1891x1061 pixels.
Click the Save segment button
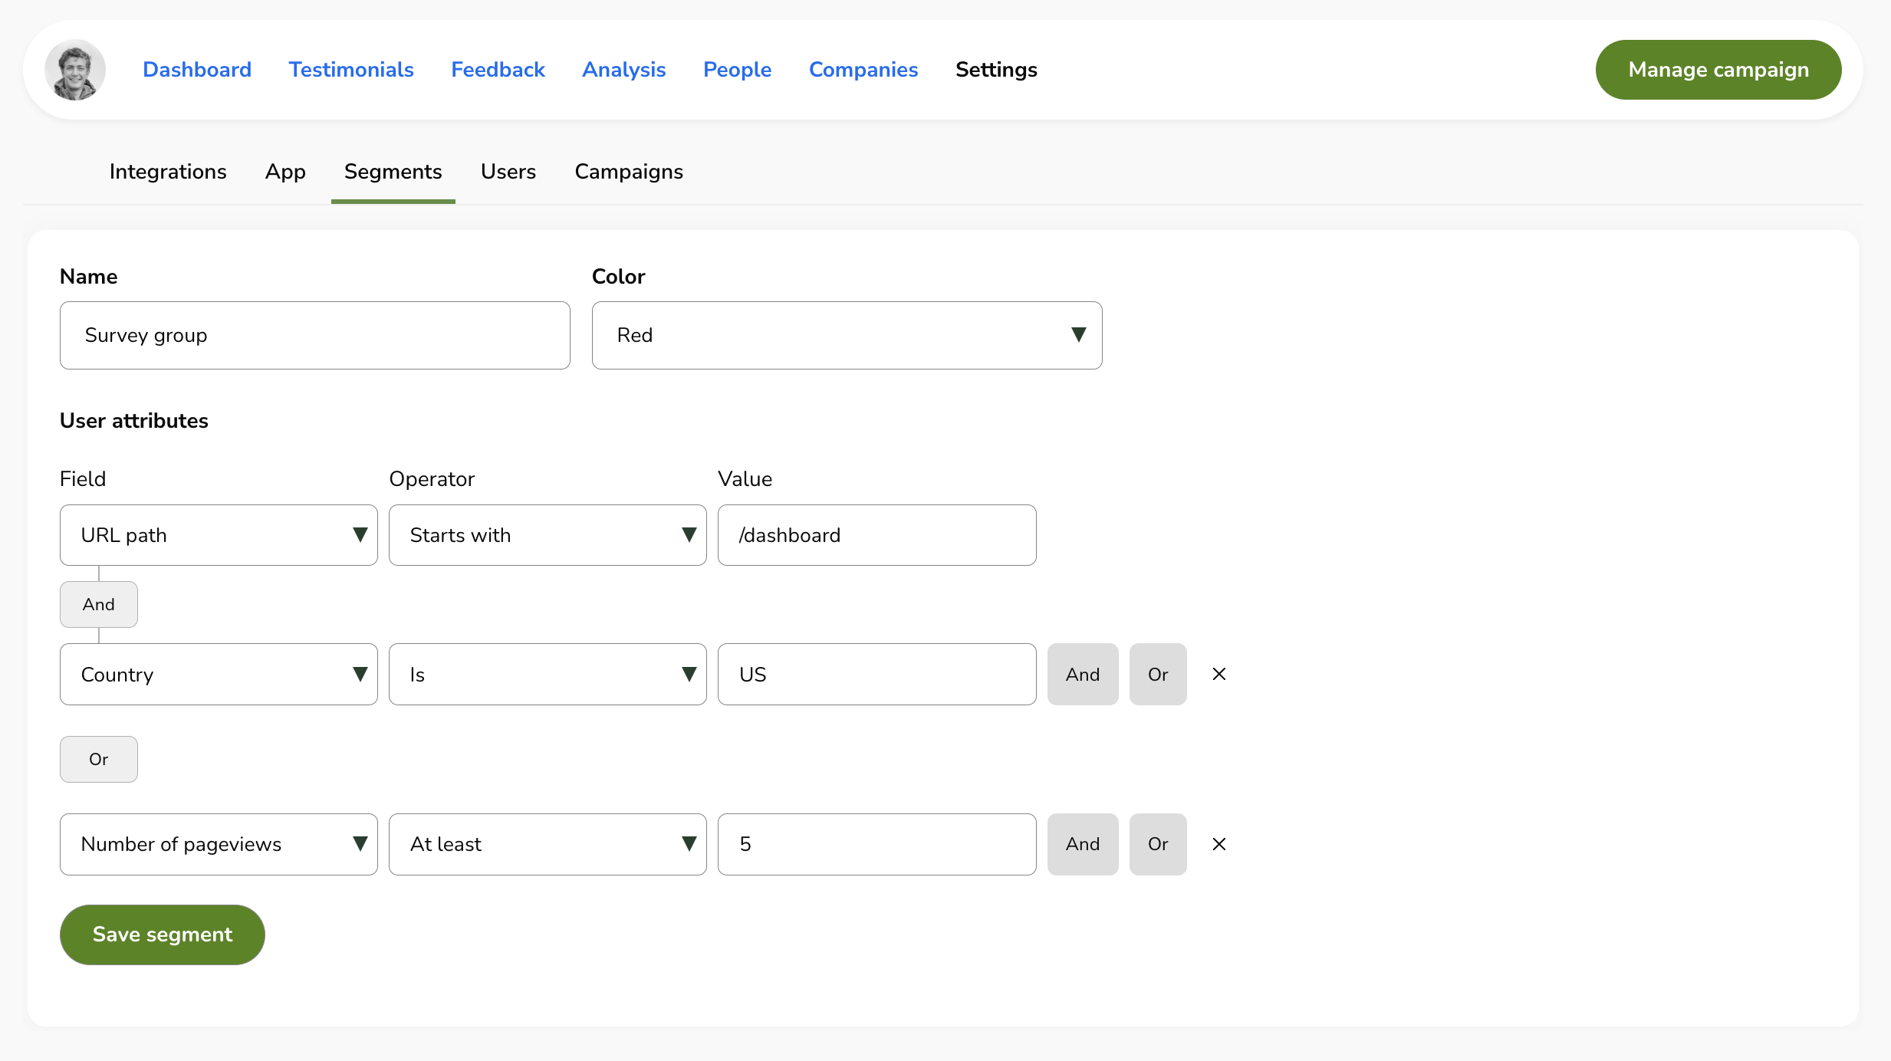tap(162, 935)
